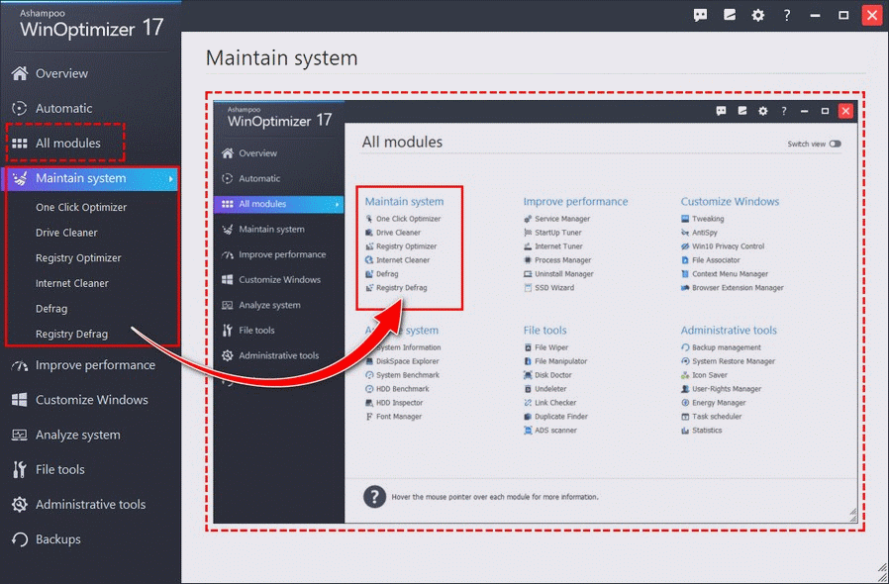This screenshot has height=584, width=889.
Task: Click ADS scanner text in inner module grid
Action: click(555, 431)
